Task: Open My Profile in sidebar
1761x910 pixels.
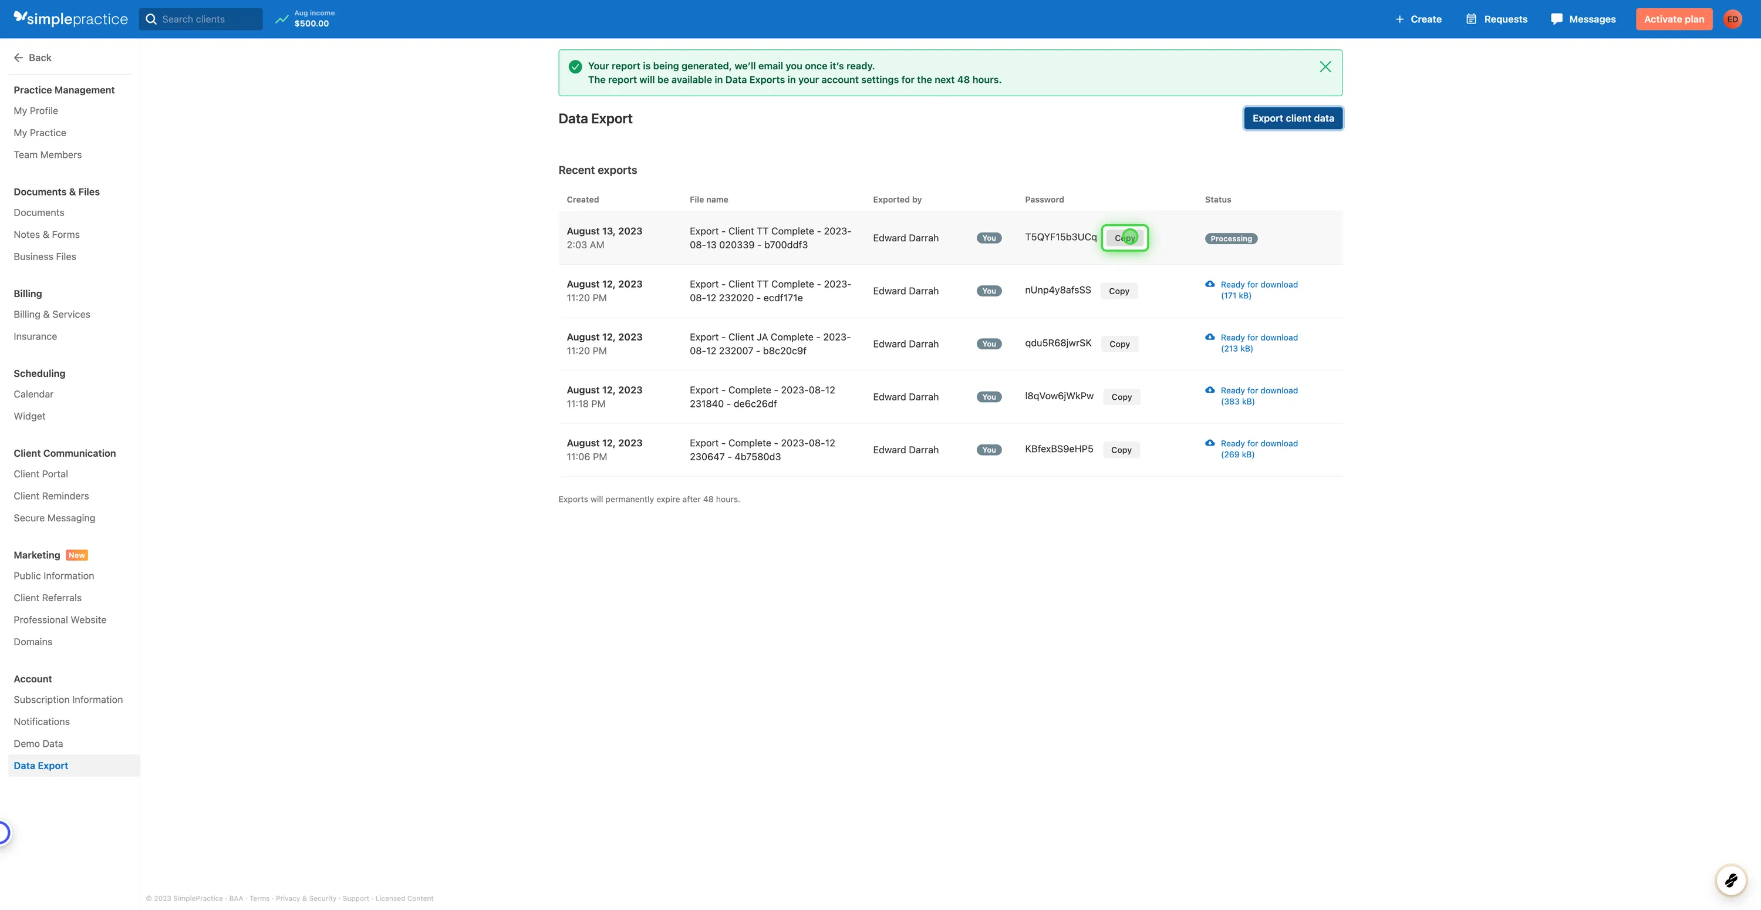Action: pos(36,111)
